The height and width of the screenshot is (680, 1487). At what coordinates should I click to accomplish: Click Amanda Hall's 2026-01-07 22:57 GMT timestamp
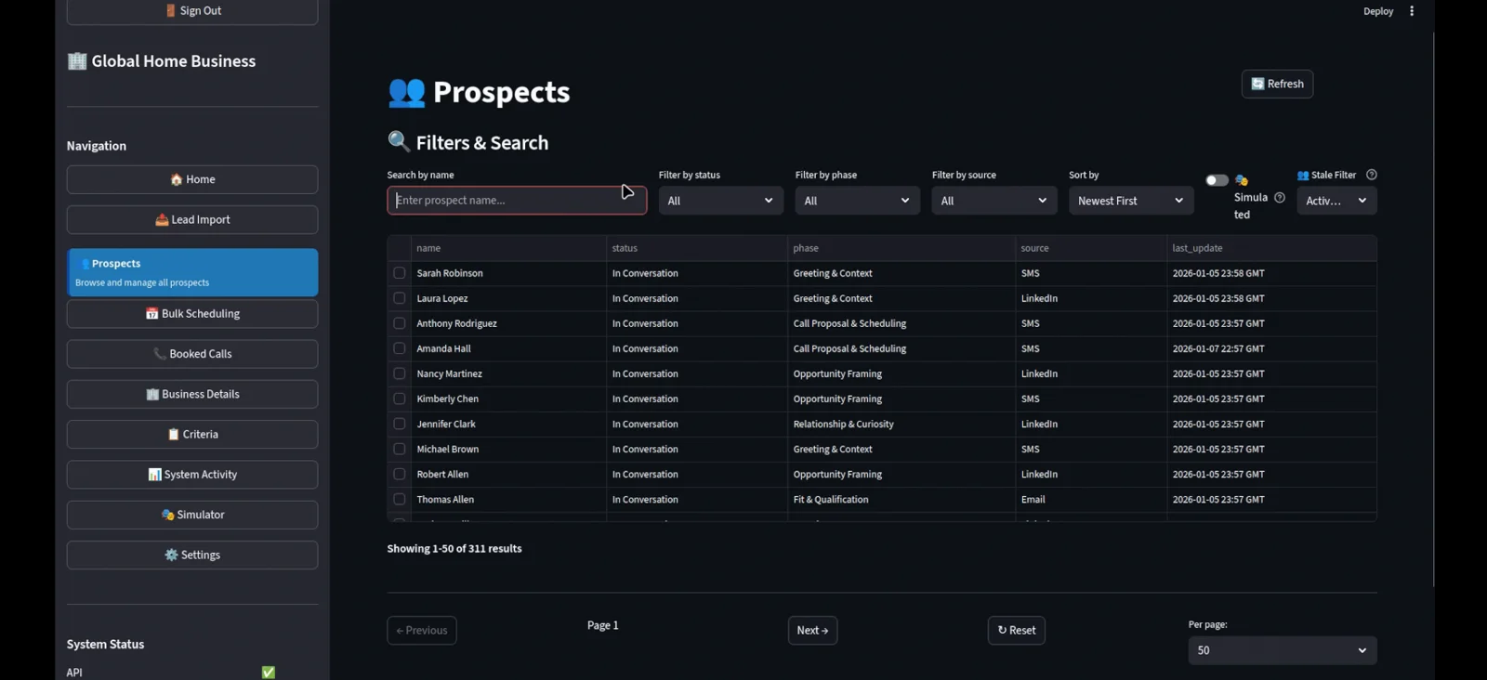(1272, 348)
